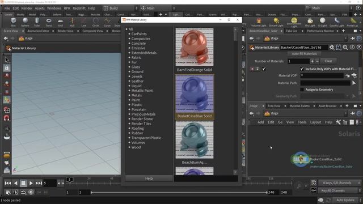The image size is (363, 204).
Task: Select the CarPaints category
Action: coord(139,34)
